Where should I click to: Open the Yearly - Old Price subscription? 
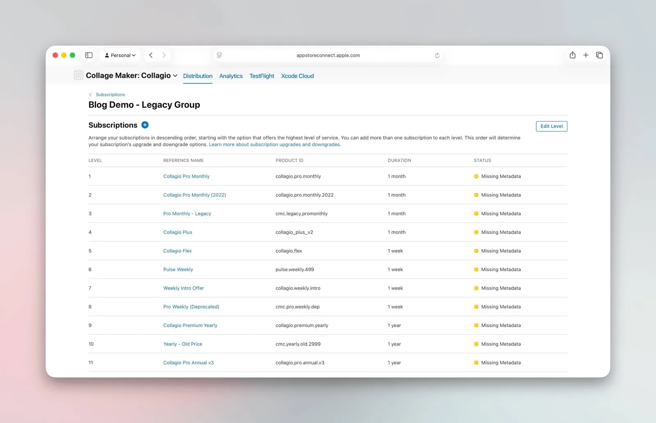pos(182,344)
